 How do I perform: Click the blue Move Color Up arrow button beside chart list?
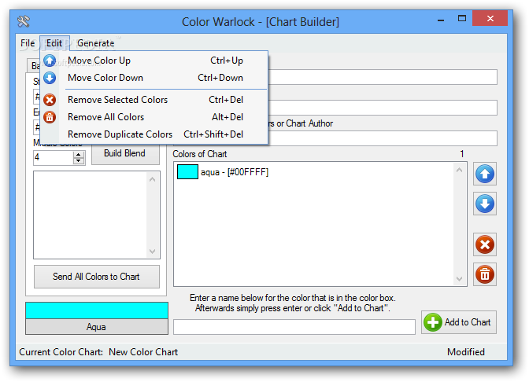485,174
